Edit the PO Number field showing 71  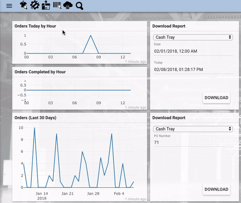click(193, 143)
